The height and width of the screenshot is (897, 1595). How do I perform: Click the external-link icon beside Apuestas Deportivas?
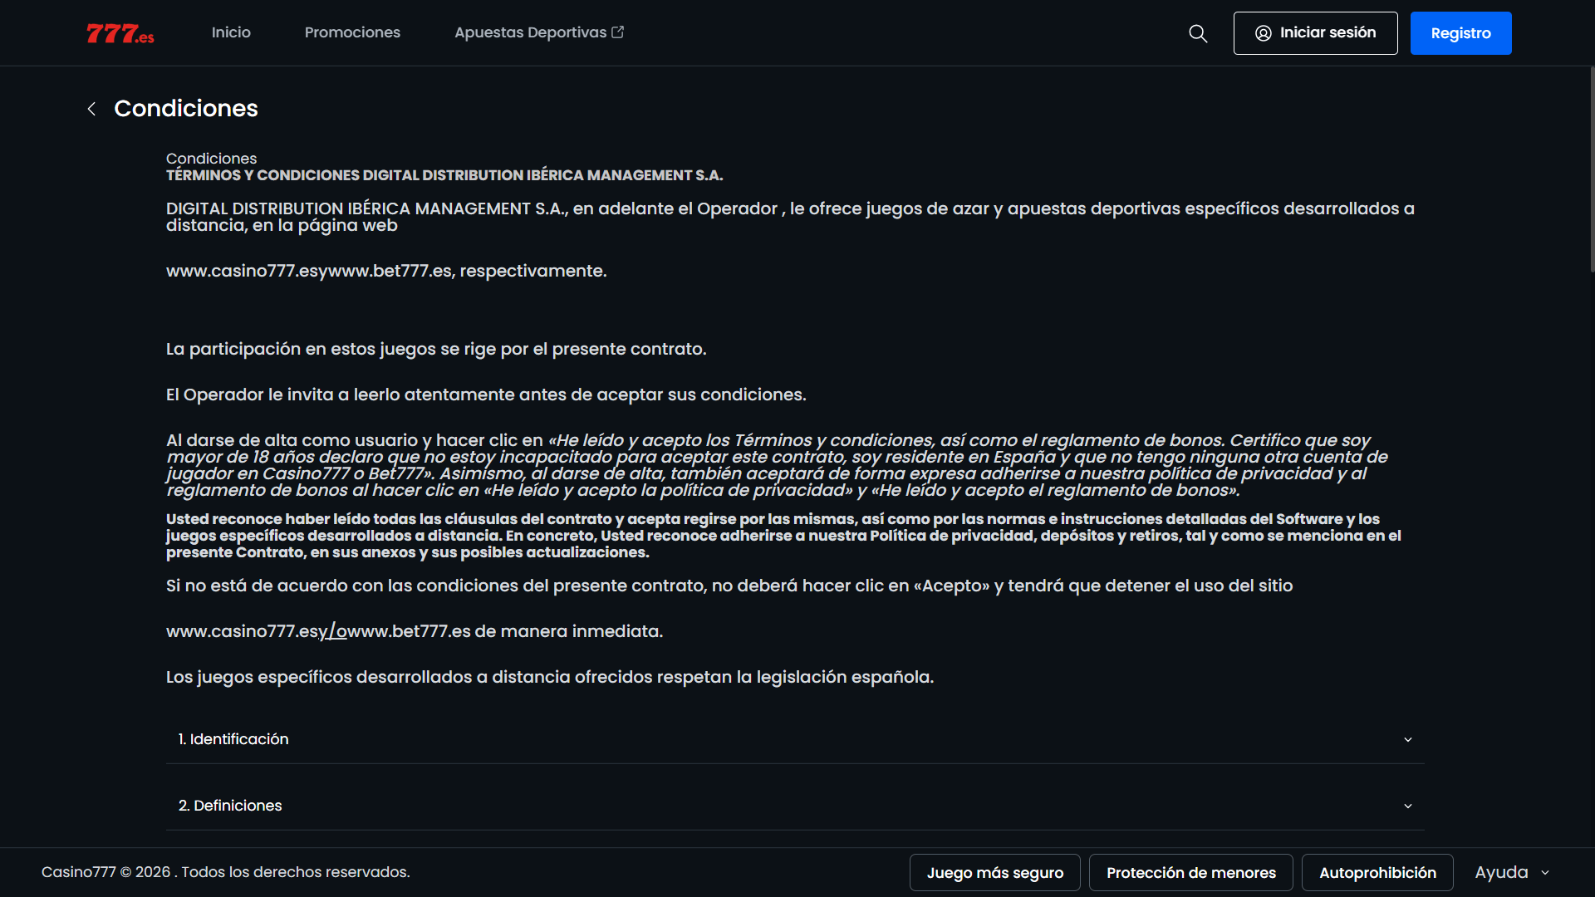(617, 31)
